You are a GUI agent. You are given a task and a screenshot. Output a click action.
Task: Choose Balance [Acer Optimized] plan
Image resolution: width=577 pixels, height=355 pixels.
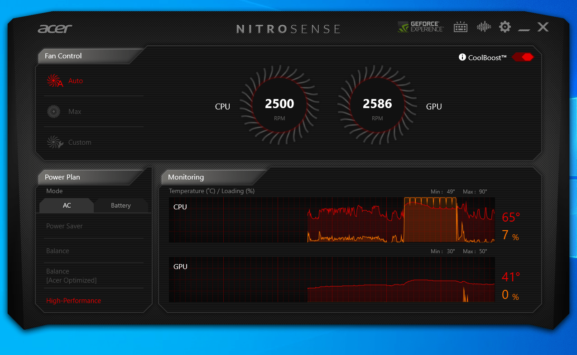tap(71, 276)
